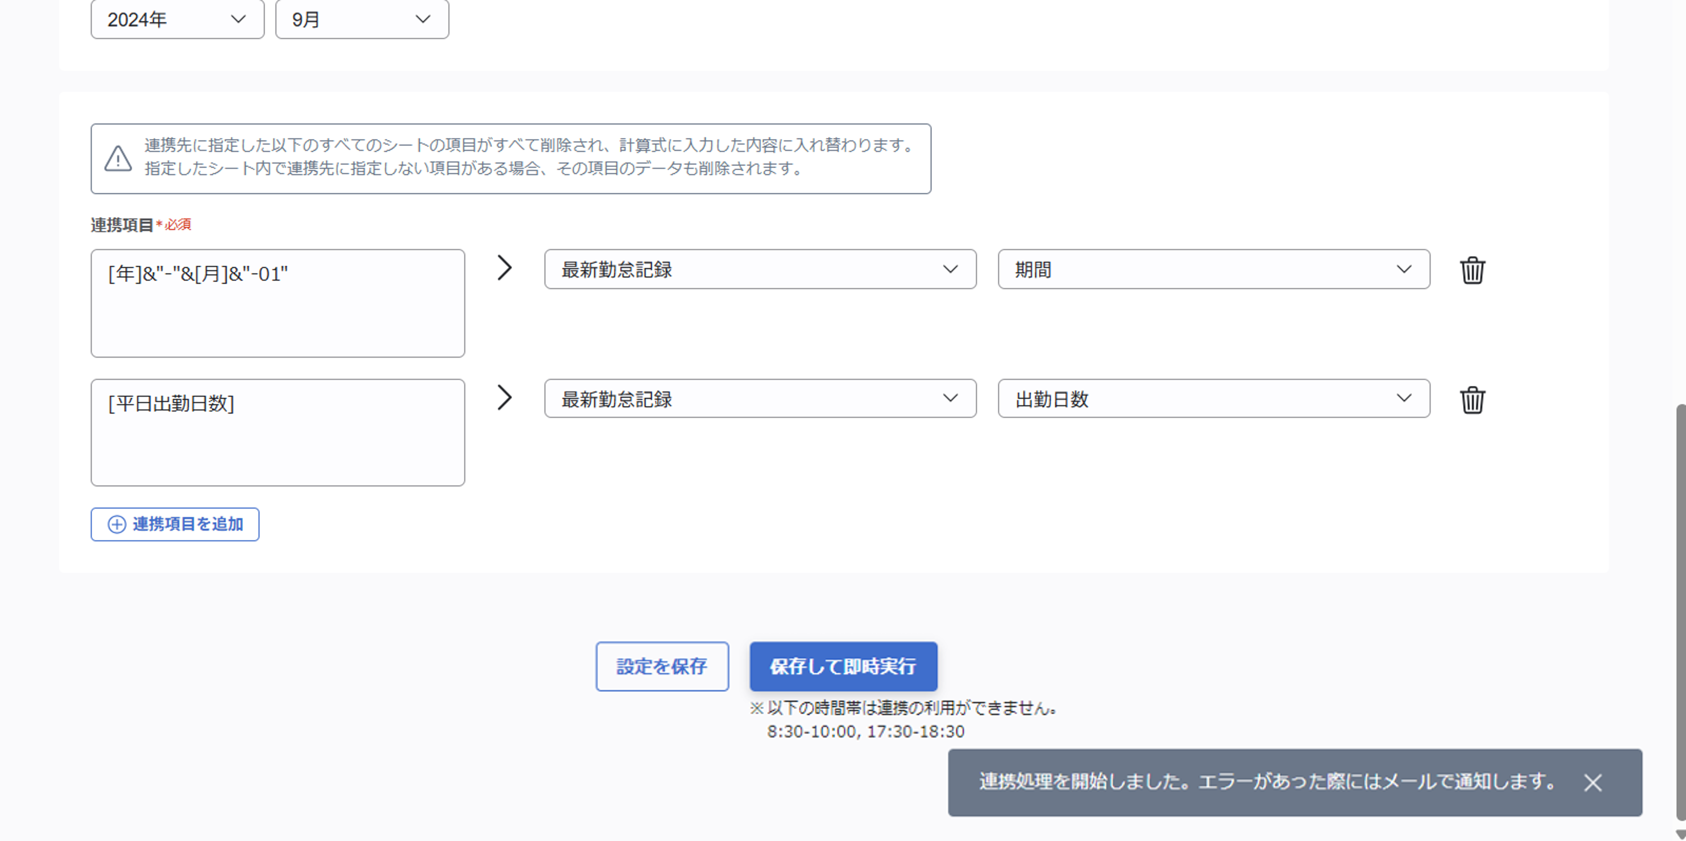Screen dimensions: 1686x841
Task: Open the 出勤日数 field dropdown
Action: (x=1214, y=398)
